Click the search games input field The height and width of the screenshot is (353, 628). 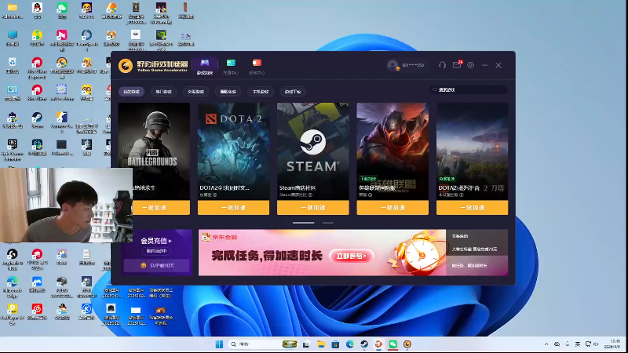pyautogui.click(x=469, y=89)
